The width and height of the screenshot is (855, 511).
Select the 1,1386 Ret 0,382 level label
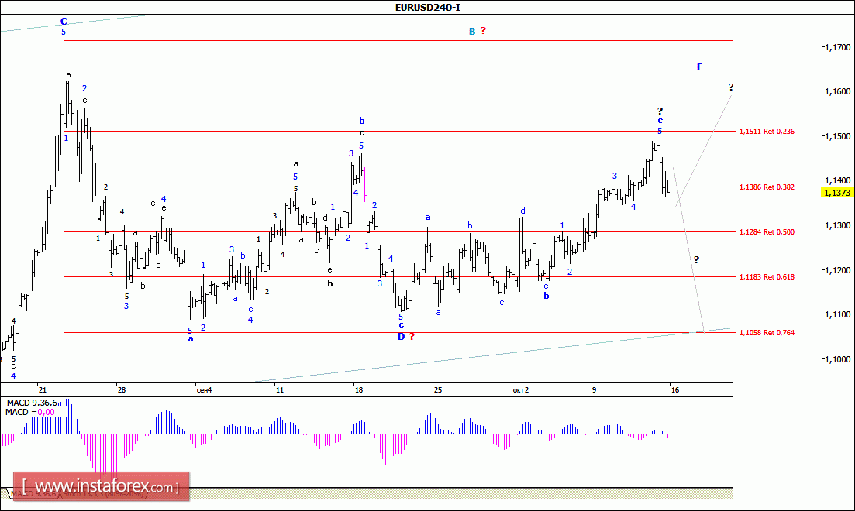tap(767, 187)
